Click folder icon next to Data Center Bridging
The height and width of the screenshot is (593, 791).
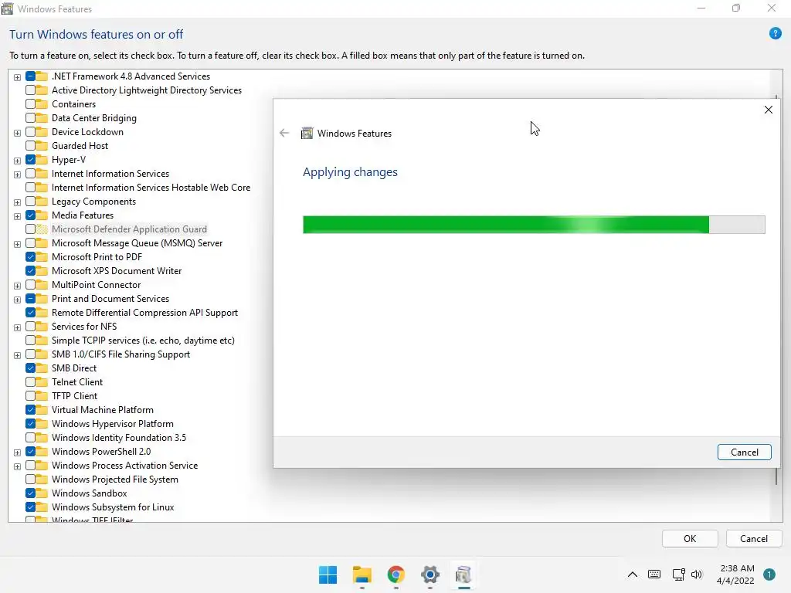point(42,118)
